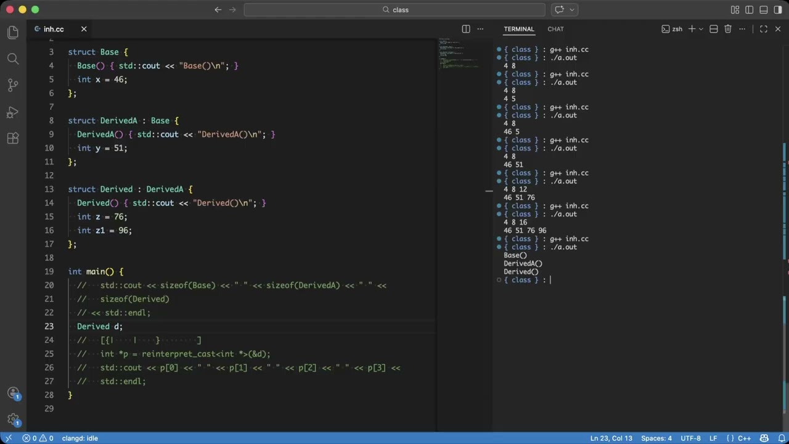Open the editor more actions ellipsis
The height and width of the screenshot is (444, 789).
480,29
